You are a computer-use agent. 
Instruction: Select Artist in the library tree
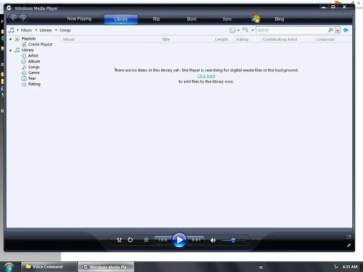[x=33, y=56]
